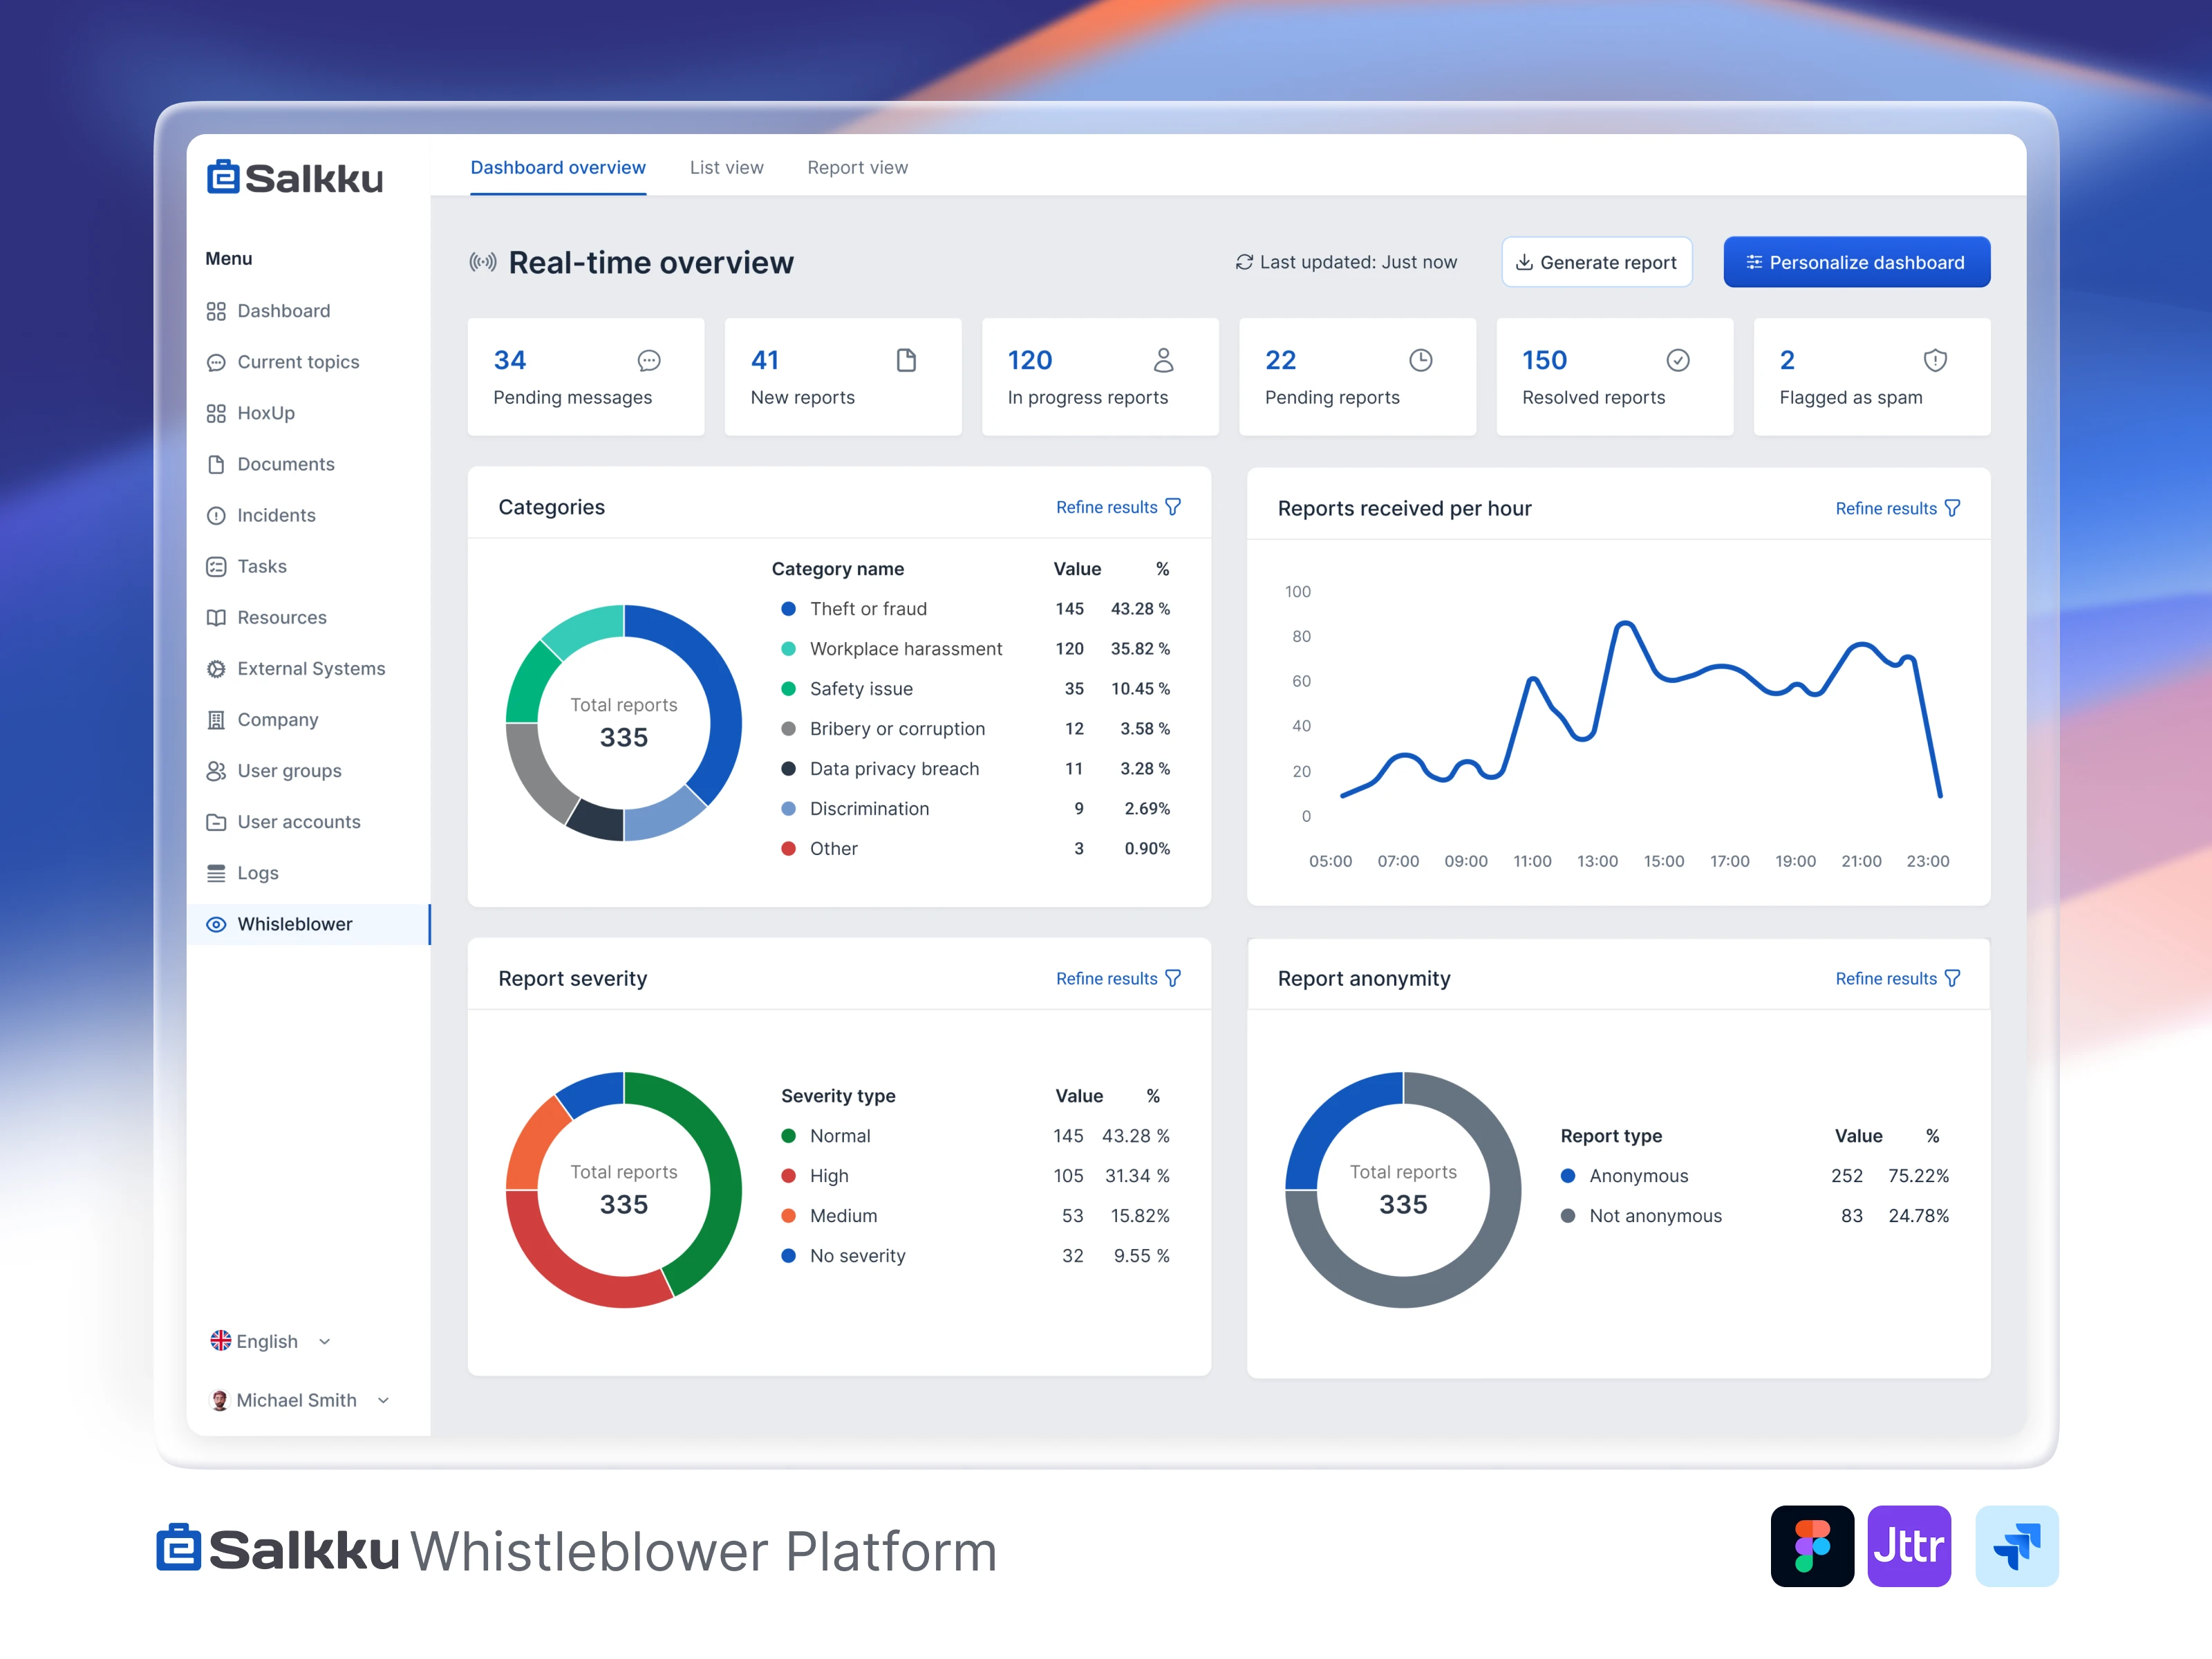Click the Whistleblower eye icon in sidebar
2212x1659 pixels.
216,924
